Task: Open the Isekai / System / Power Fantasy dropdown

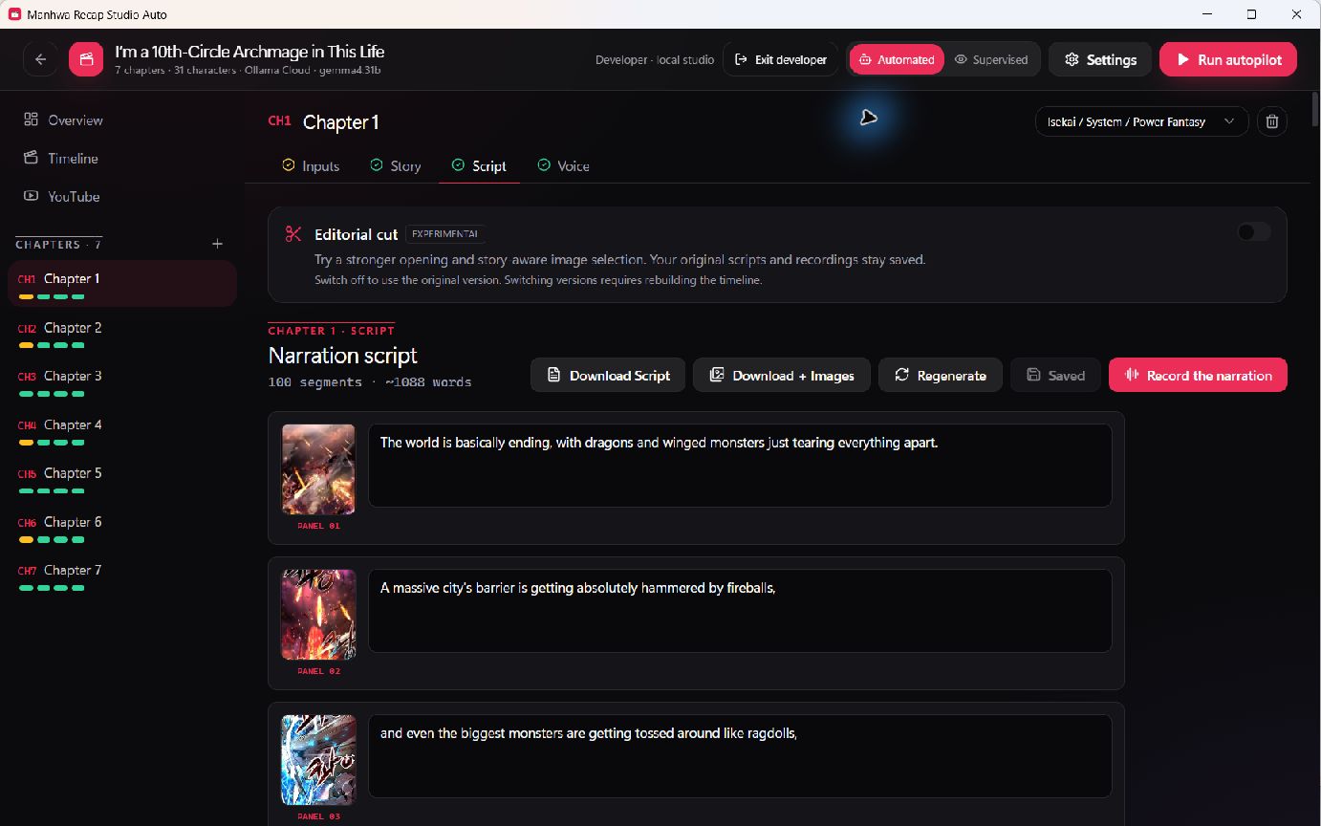Action: [x=1141, y=121]
